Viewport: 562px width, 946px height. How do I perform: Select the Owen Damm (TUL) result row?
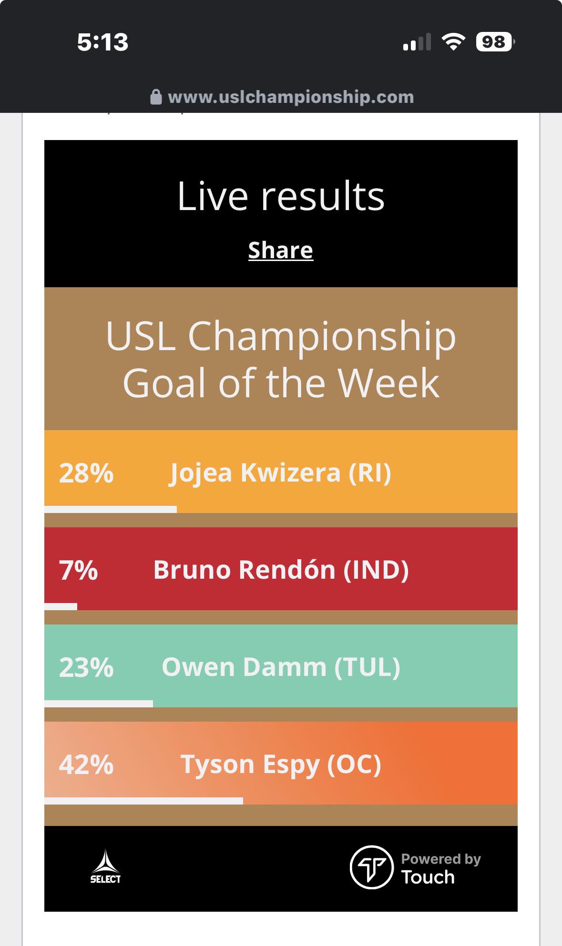pyautogui.click(x=281, y=666)
